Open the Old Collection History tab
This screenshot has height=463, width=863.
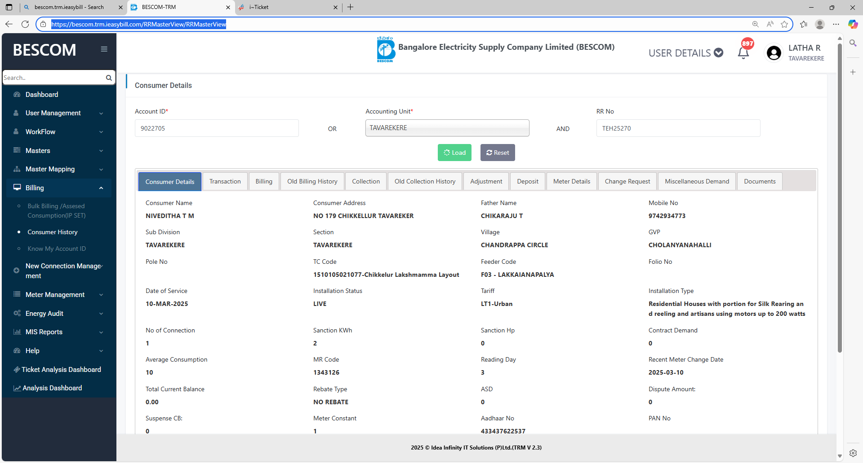coord(425,181)
